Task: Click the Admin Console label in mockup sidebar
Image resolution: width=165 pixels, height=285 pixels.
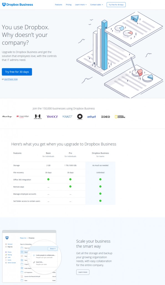Action: (x=12, y=263)
